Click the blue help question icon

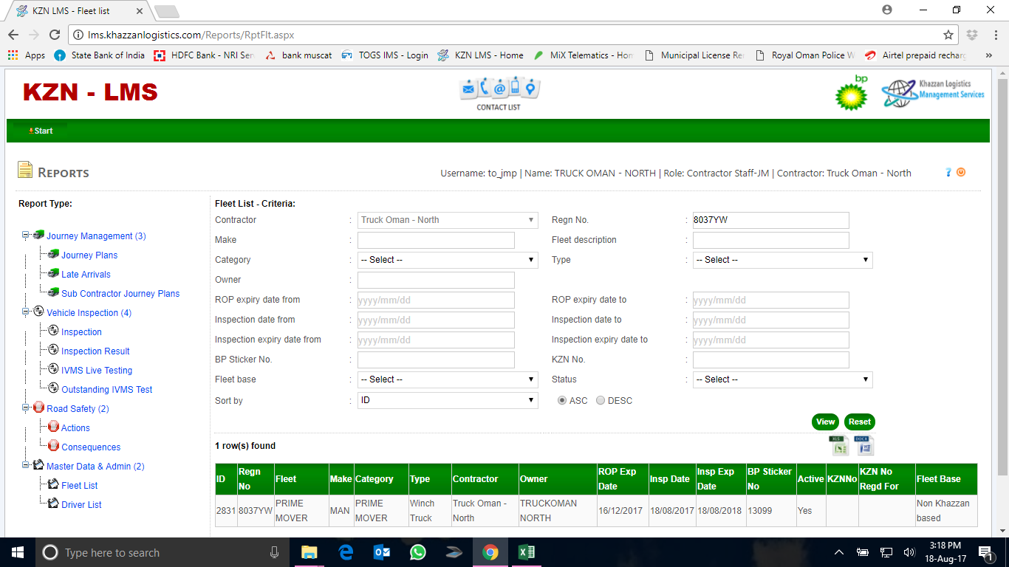pos(948,172)
